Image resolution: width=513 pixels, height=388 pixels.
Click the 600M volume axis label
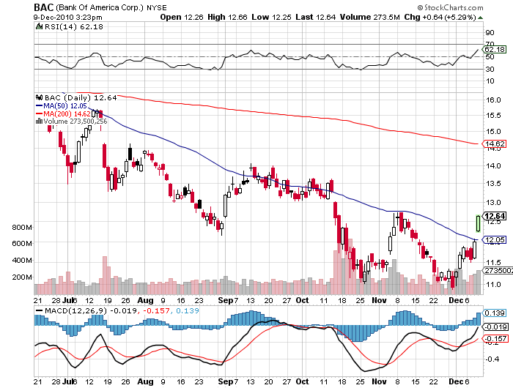[22, 244]
